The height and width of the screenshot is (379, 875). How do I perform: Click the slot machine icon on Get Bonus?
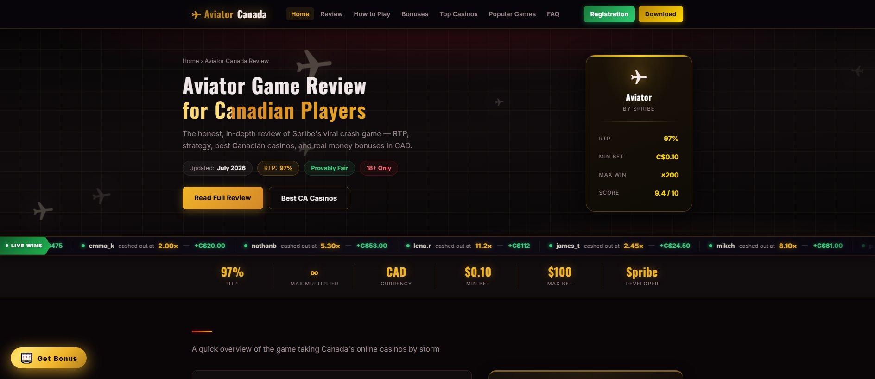[x=26, y=358]
